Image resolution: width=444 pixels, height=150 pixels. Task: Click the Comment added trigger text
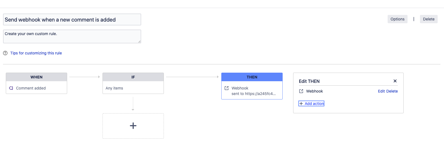[x=31, y=88]
